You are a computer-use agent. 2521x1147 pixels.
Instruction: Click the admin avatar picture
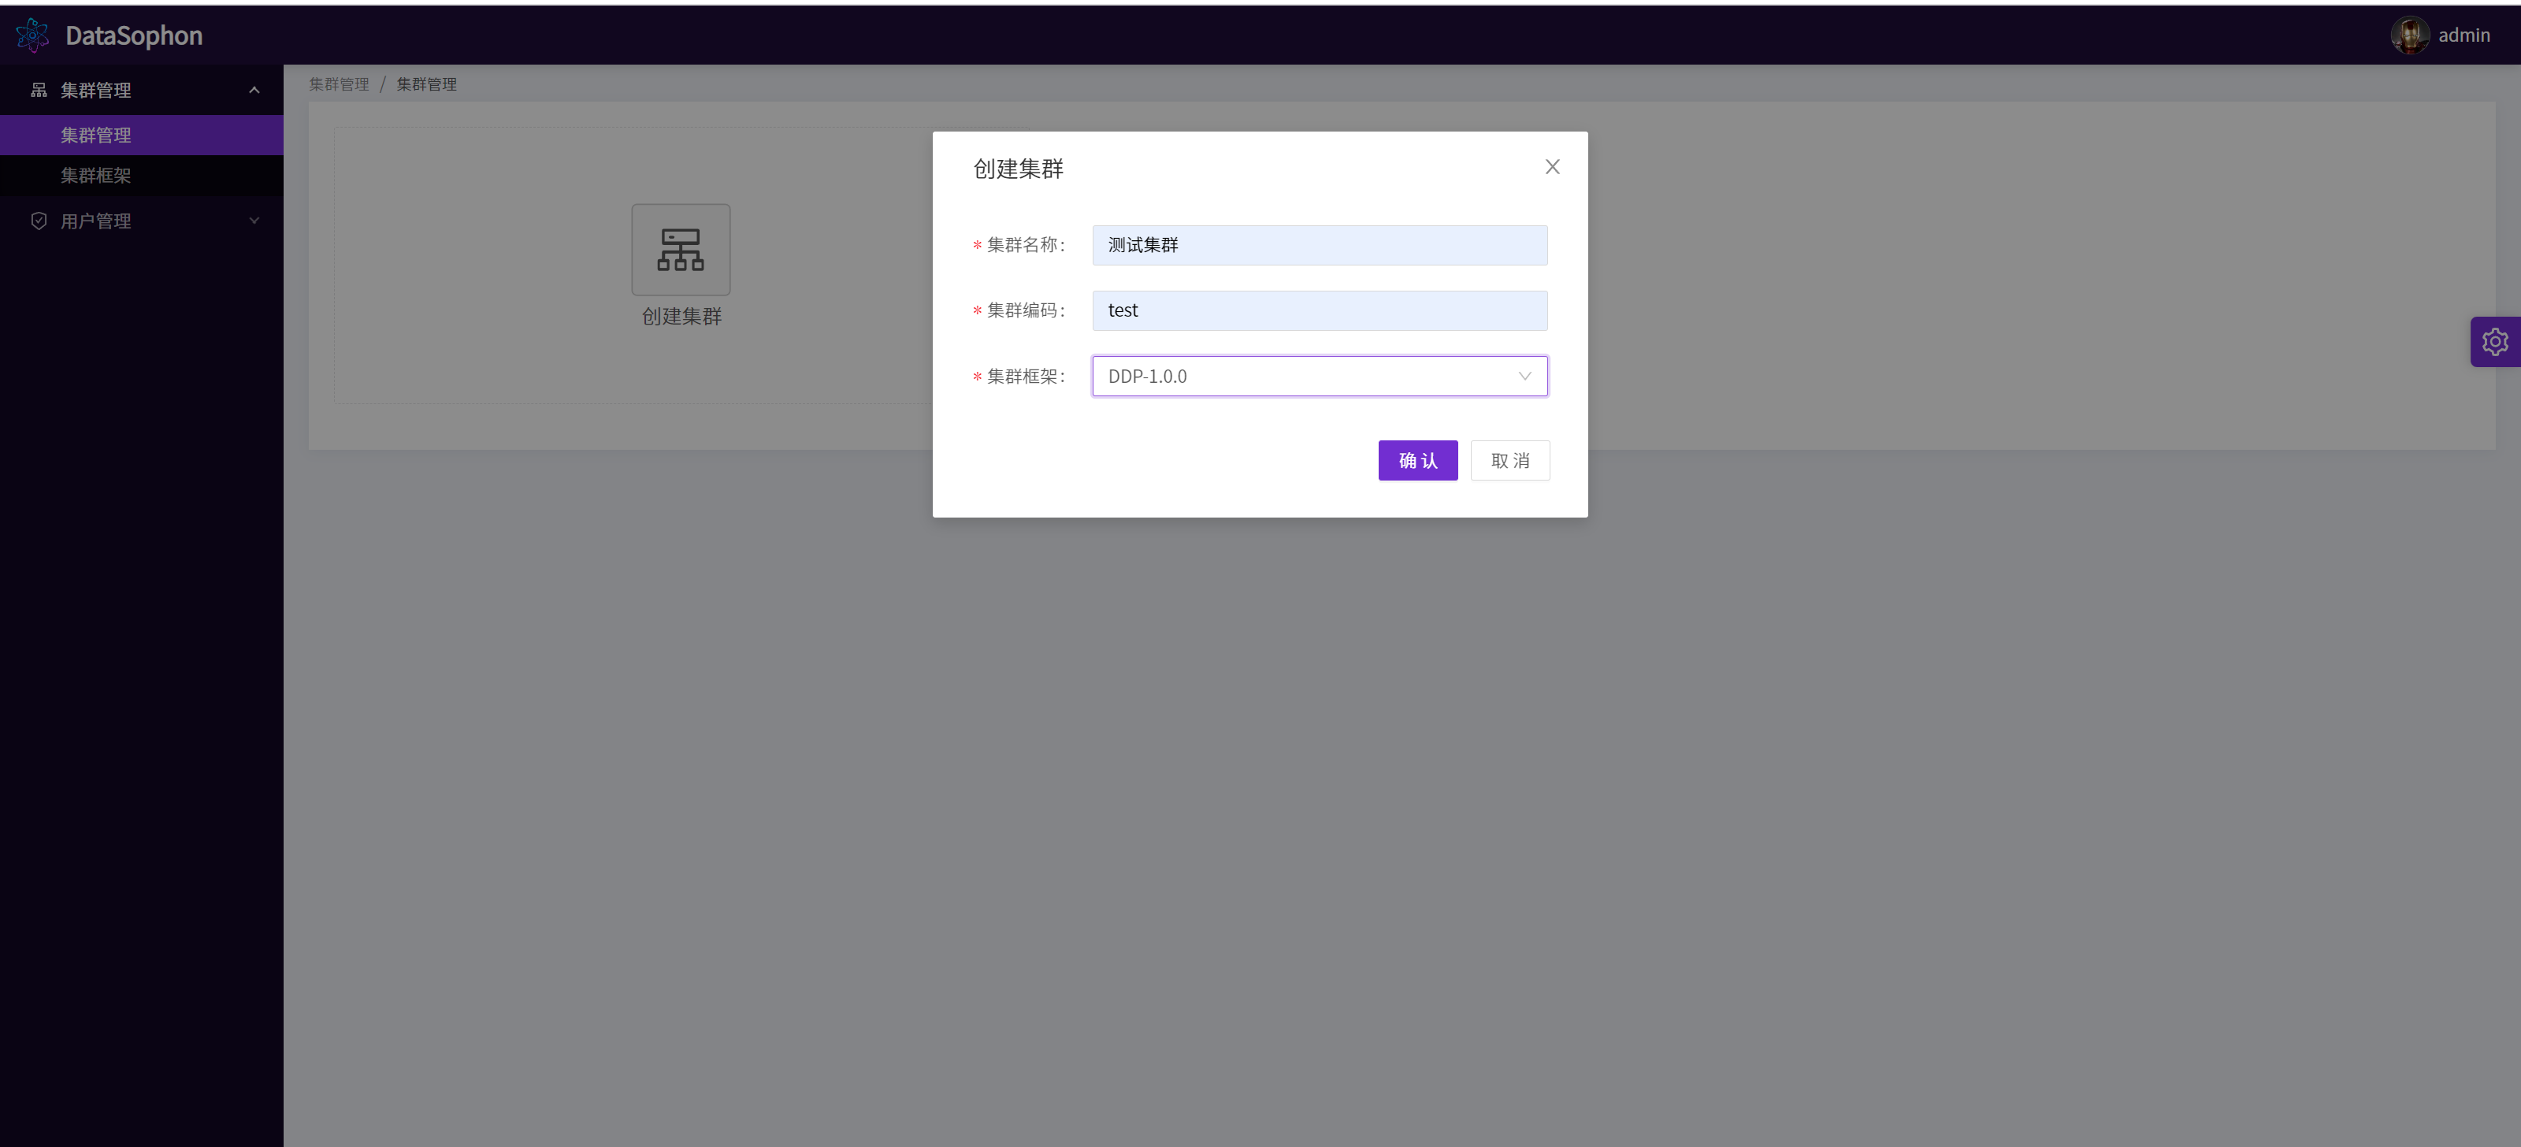tap(2409, 35)
